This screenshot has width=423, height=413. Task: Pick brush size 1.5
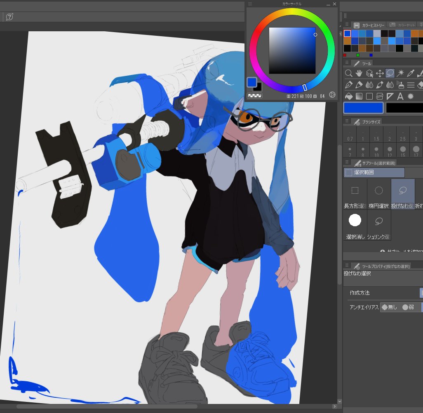tap(376, 135)
